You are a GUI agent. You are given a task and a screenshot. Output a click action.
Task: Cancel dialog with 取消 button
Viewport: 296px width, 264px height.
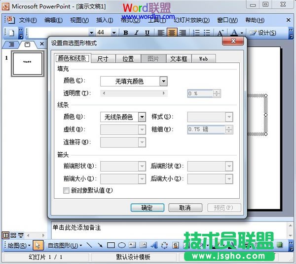tap(185, 208)
